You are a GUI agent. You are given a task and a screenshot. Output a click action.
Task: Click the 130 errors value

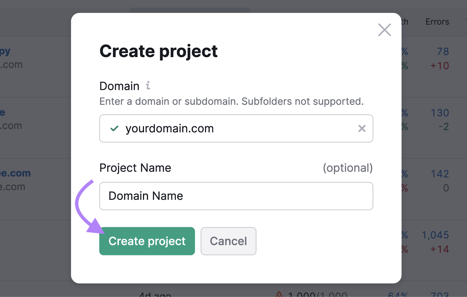click(x=441, y=113)
